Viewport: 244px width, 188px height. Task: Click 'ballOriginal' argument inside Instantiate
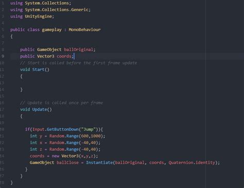[x=130, y=163]
